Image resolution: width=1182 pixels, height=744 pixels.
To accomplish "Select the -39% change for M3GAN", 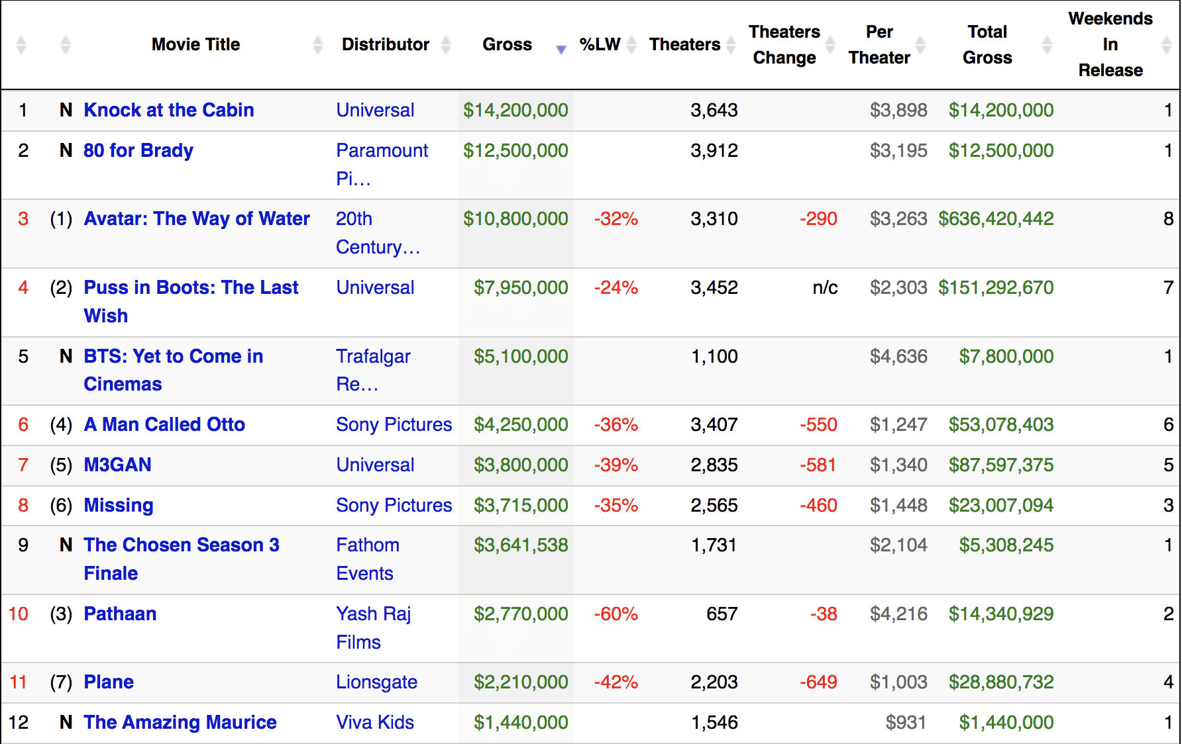I will tap(616, 465).
